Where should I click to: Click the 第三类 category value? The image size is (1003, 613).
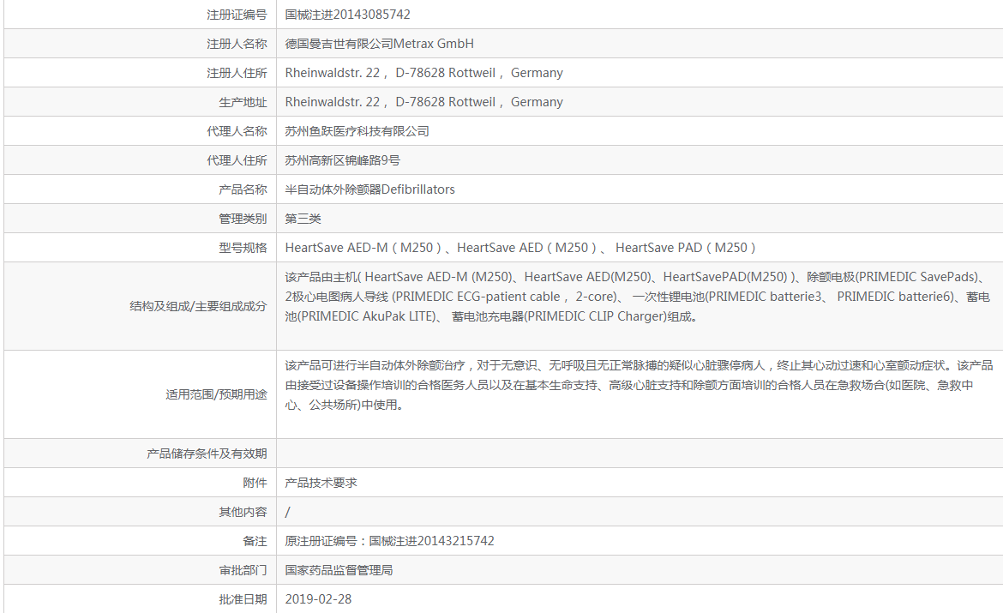pos(303,219)
